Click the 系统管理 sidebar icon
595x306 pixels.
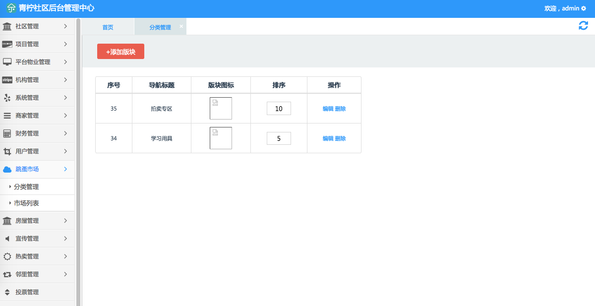(x=7, y=98)
